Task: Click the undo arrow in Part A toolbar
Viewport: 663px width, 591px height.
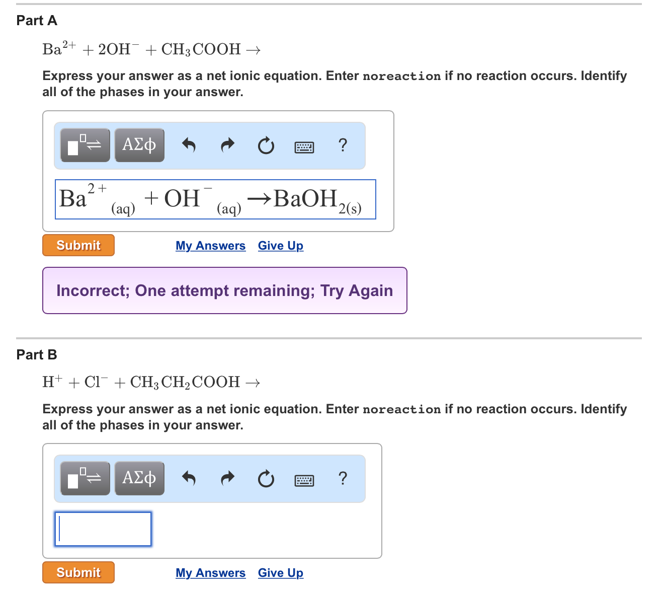Action: (189, 145)
